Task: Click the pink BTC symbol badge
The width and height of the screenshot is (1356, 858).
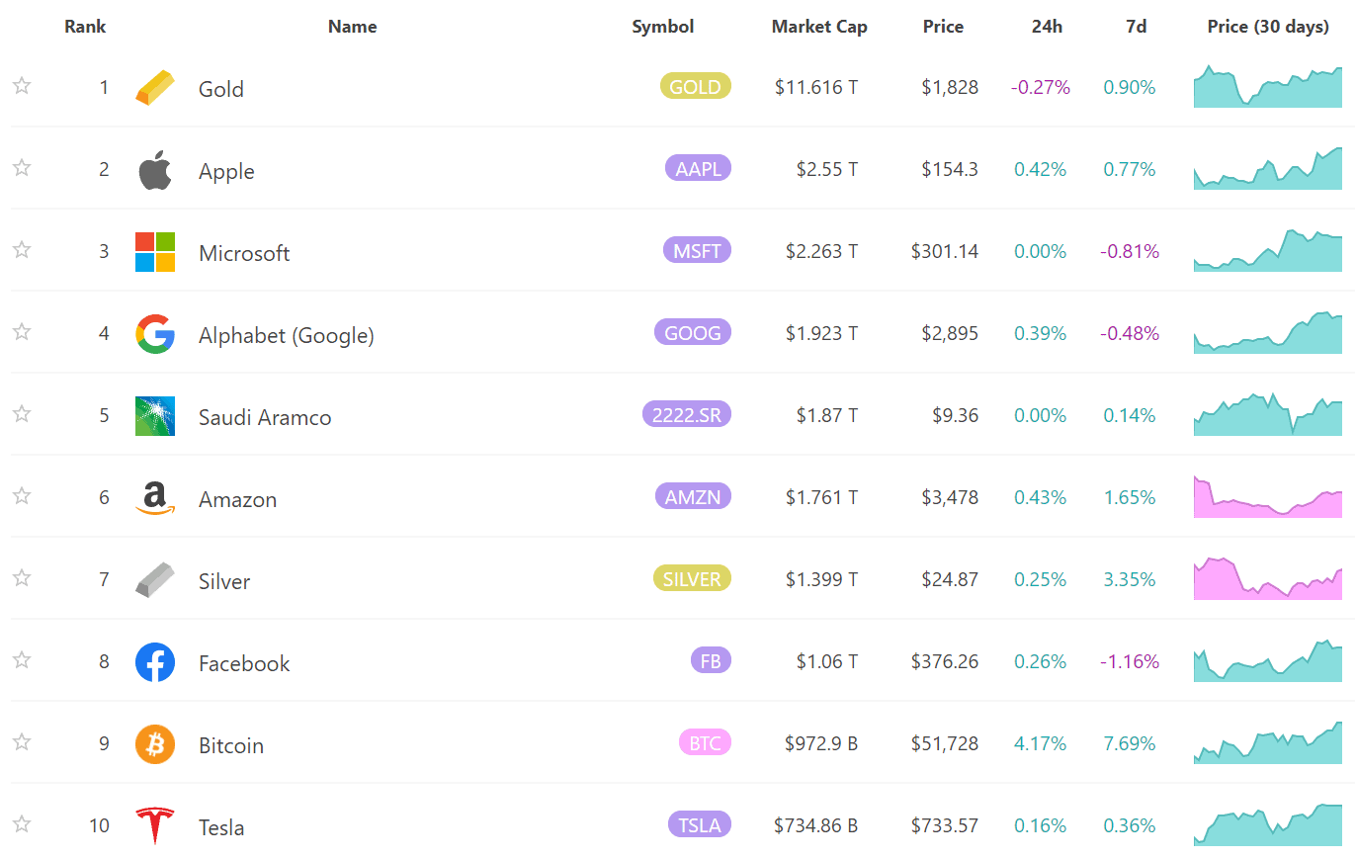Action: 705,743
